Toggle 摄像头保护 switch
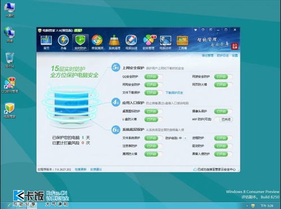Viewport: 281px width, 209px height. point(223,111)
